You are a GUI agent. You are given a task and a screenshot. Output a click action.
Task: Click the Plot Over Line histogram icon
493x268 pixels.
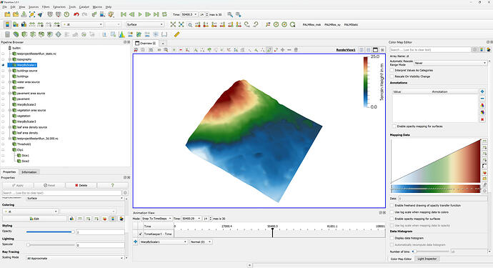click(121, 34)
